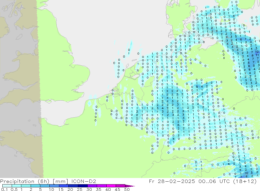Click the 45–50 mm legend color box
This screenshot has width=260, height=191.
click(121, 186)
